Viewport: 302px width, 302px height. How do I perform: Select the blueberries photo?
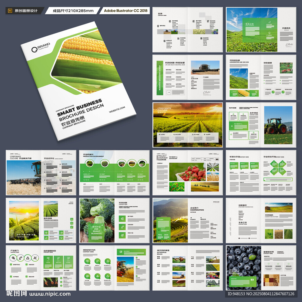pos(244,267)
